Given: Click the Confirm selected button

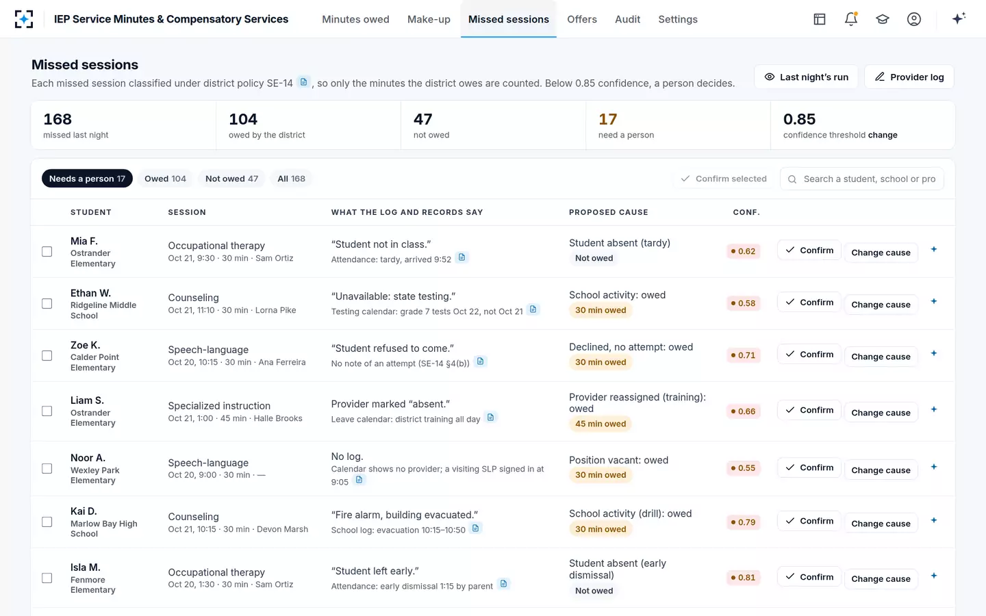Looking at the screenshot, I should point(723,179).
